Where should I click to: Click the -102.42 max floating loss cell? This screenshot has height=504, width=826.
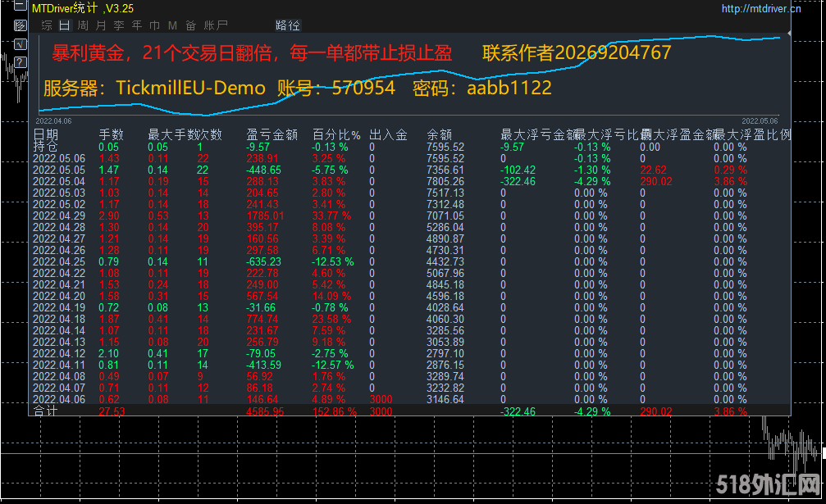point(518,170)
